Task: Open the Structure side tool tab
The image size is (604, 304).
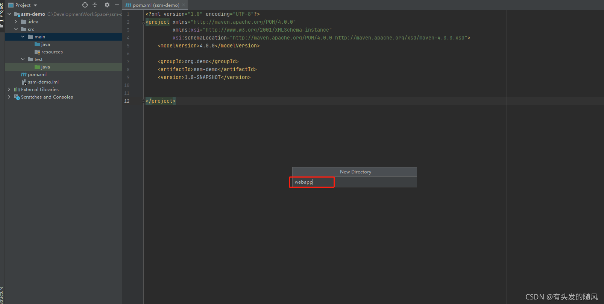Action: click(2, 295)
